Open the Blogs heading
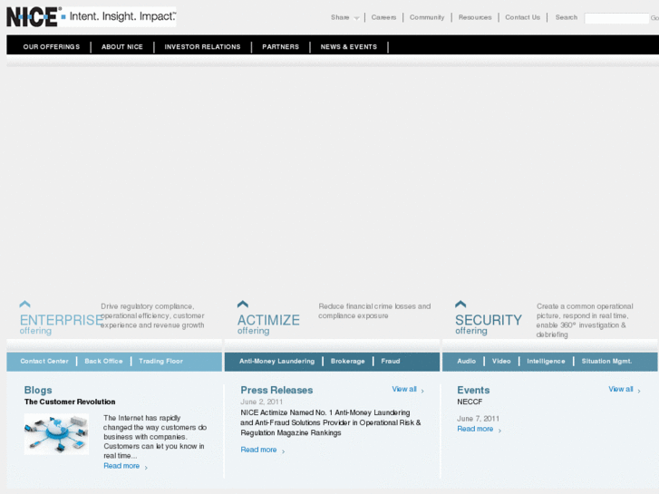 [x=38, y=390]
